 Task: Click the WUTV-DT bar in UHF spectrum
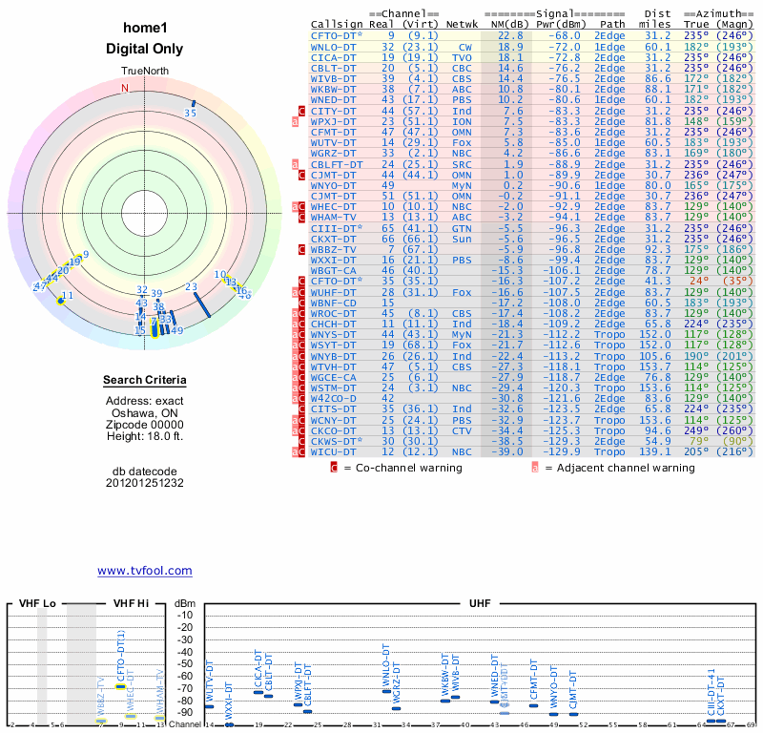point(210,707)
